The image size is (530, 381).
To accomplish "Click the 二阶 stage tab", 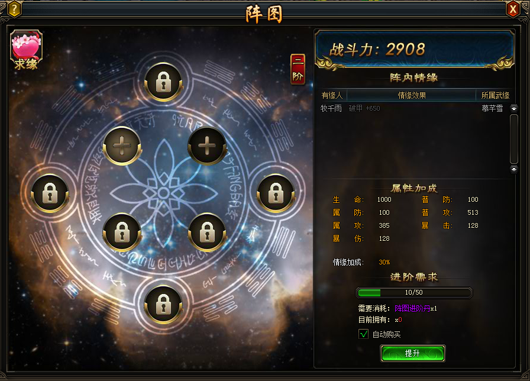I will coord(298,69).
